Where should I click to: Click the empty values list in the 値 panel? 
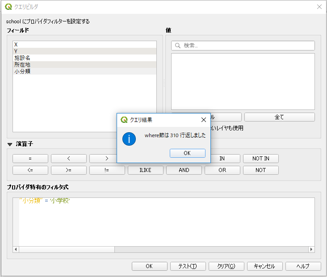(243, 81)
